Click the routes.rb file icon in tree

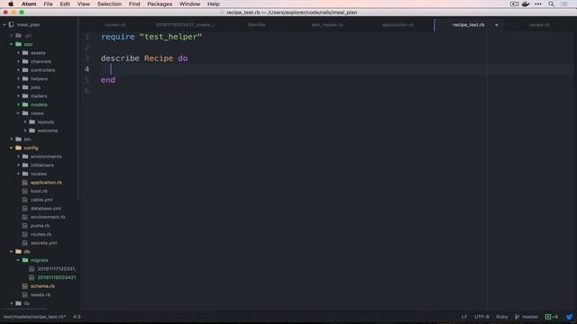pyautogui.click(x=24, y=234)
